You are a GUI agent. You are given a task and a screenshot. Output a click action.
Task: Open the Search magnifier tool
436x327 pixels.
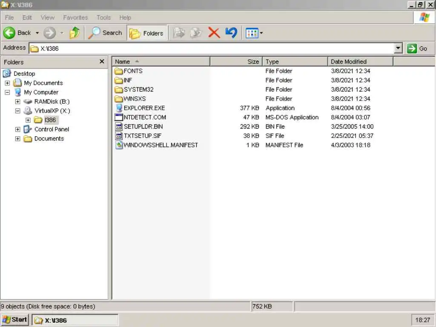pyautogui.click(x=105, y=33)
